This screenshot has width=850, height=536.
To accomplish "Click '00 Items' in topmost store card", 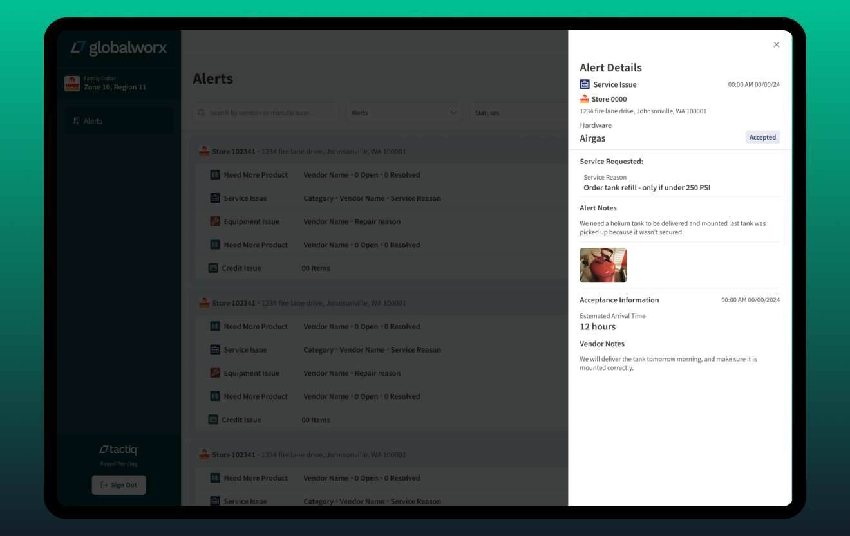I will (x=316, y=268).
